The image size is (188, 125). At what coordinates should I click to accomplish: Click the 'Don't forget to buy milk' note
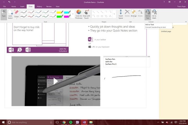point(27,29)
